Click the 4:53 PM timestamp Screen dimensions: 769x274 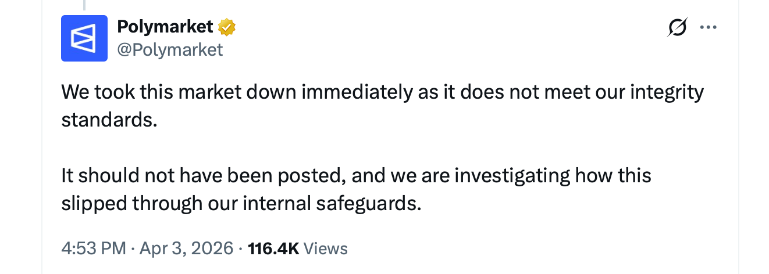[93, 248]
